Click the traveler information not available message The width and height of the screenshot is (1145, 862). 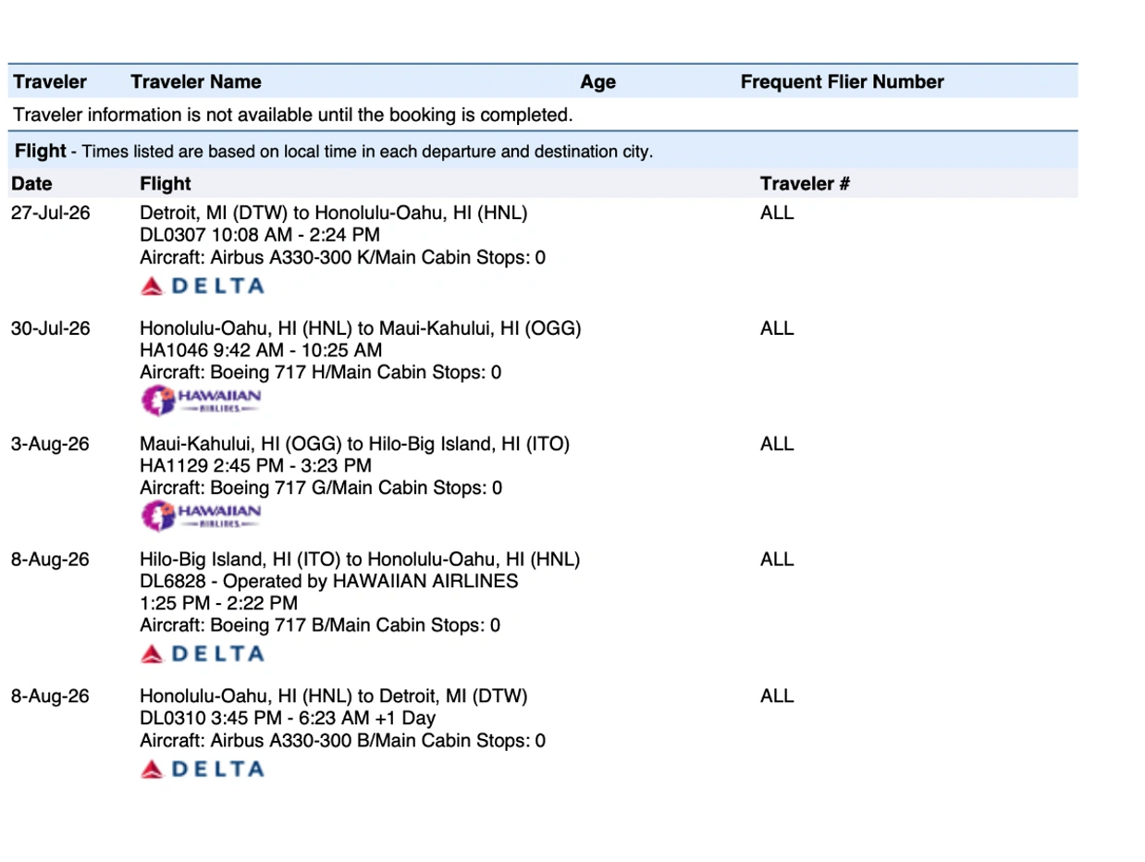point(292,115)
